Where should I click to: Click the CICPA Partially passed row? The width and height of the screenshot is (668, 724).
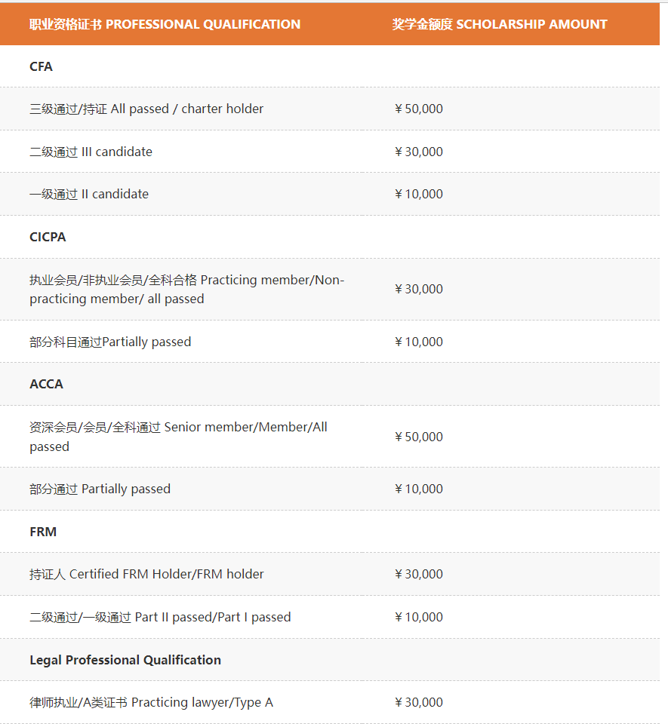pyautogui.click(x=110, y=342)
